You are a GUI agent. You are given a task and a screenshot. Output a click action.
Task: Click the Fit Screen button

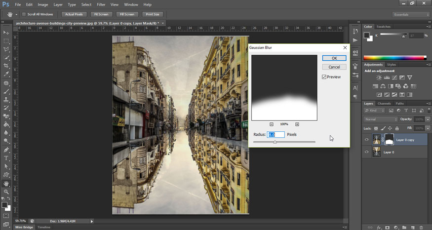point(101,14)
